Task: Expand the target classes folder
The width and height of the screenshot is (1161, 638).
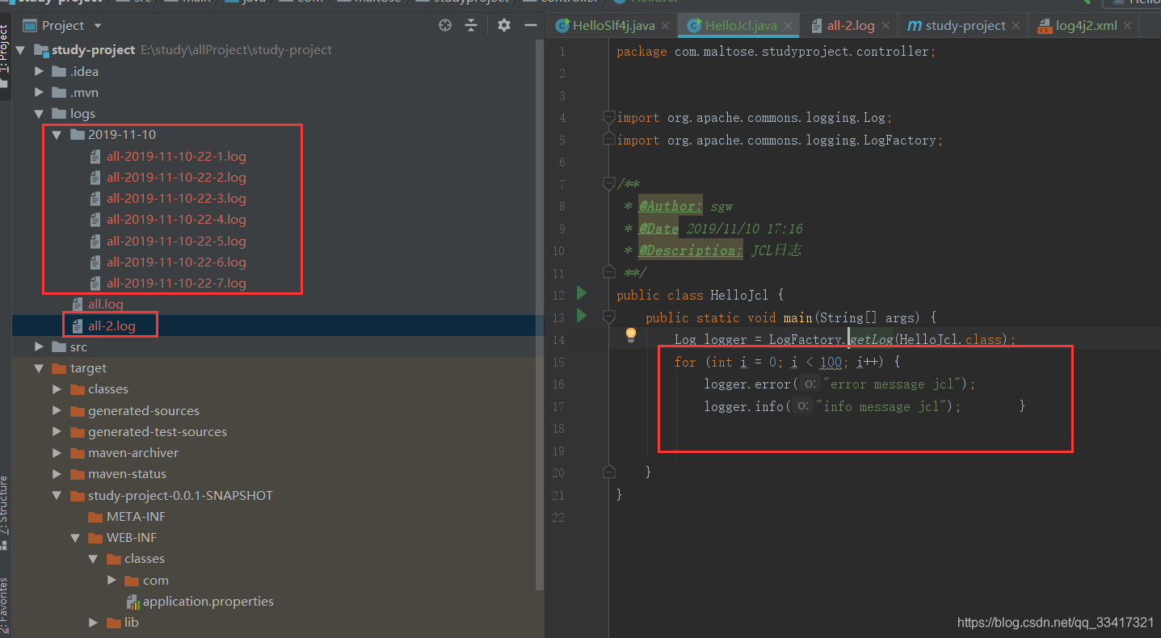Action: 57,389
